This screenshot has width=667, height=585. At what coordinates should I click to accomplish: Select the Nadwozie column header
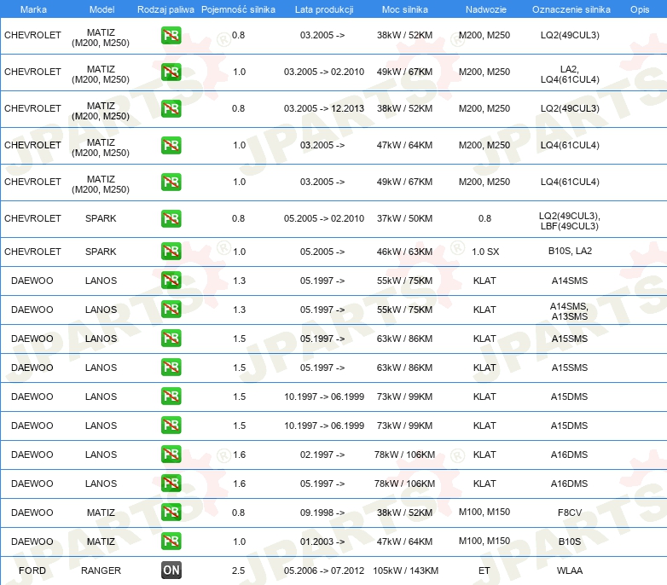[484, 9]
